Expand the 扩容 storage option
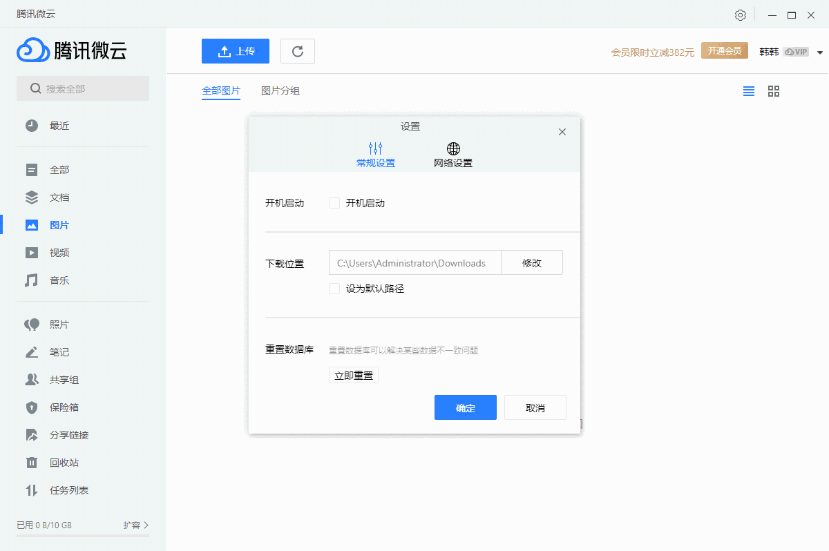829x551 pixels. (136, 525)
